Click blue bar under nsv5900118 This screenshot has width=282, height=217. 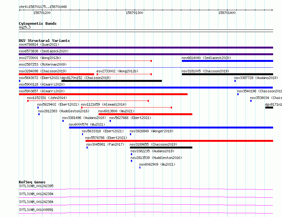[146, 88]
